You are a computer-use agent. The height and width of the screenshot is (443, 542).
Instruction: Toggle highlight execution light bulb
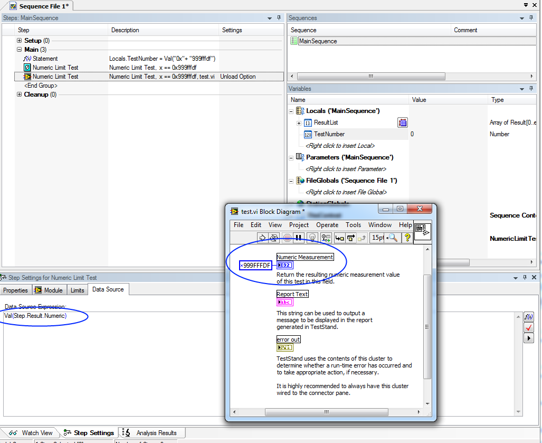pyautogui.click(x=312, y=238)
